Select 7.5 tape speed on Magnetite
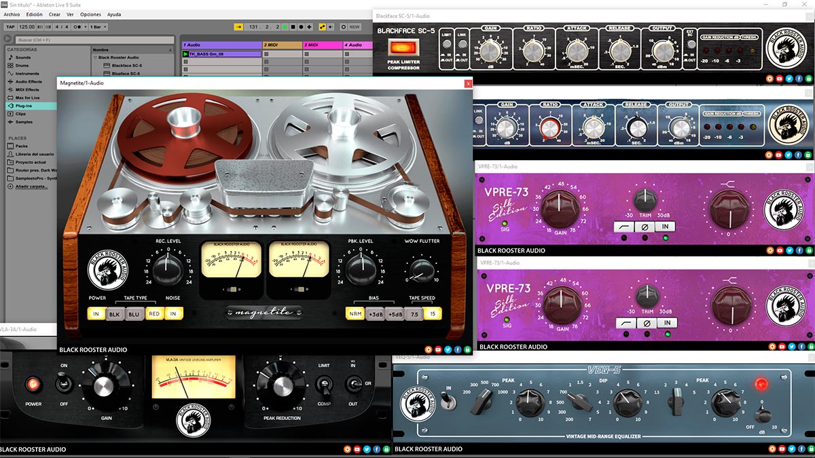The width and height of the screenshot is (815, 458). click(414, 313)
